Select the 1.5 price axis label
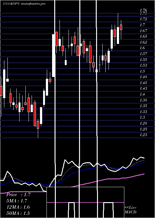Viewport: 155px width, 218px height. tap(142, 71)
